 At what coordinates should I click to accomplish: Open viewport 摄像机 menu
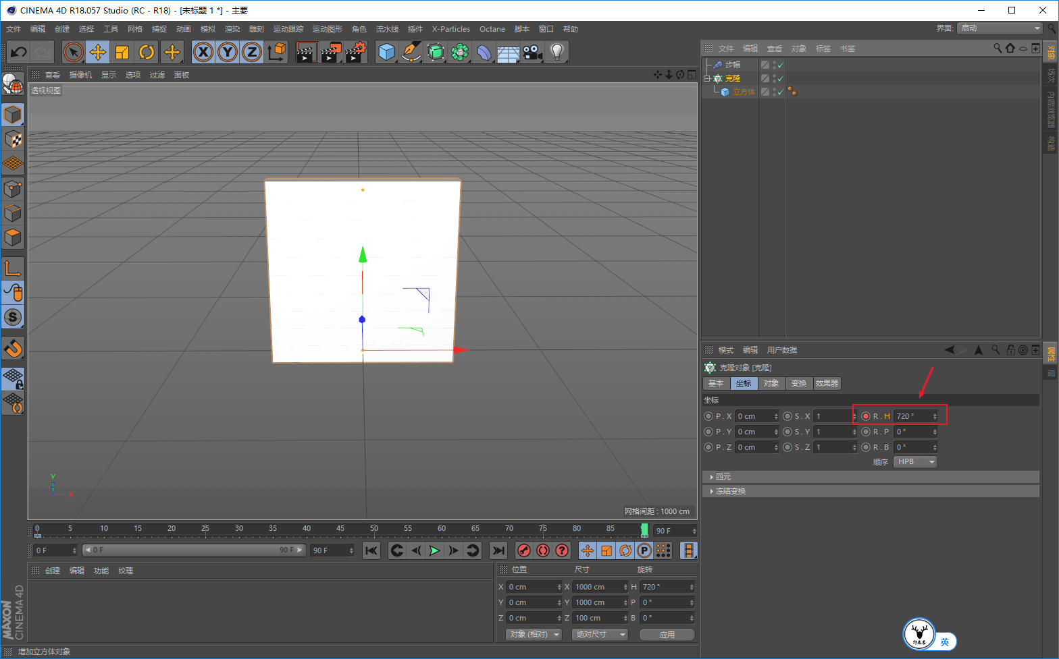click(x=80, y=75)
